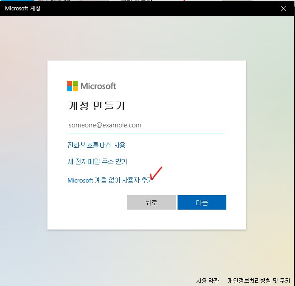295x286 pixels.
Task: Close the Microsoft 계정 window
Action: point(284,9)
